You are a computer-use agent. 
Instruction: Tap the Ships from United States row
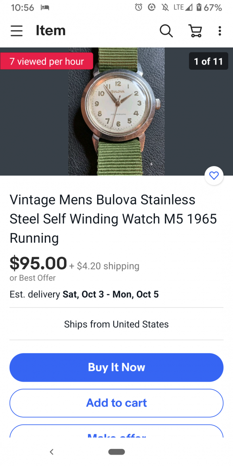coord(116,324)
